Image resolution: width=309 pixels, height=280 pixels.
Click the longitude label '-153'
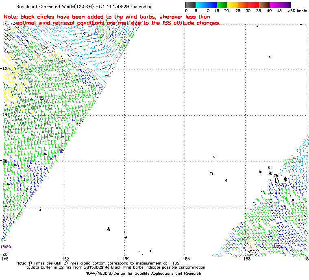coord(246,258)
